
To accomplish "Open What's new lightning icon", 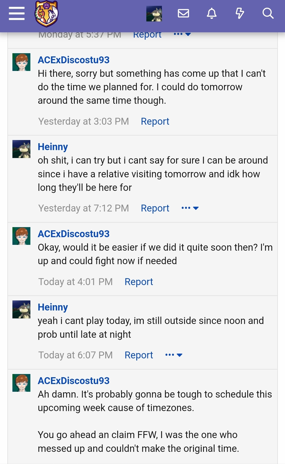I will (240, 13).
